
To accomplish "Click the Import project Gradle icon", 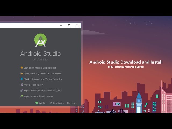I will coord(22,90).
